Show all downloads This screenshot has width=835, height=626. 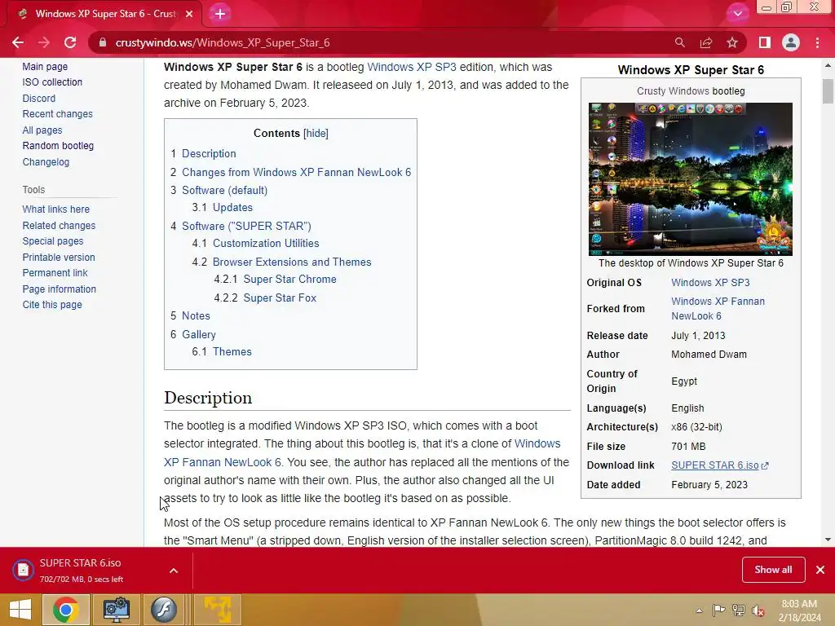point(773,570)
